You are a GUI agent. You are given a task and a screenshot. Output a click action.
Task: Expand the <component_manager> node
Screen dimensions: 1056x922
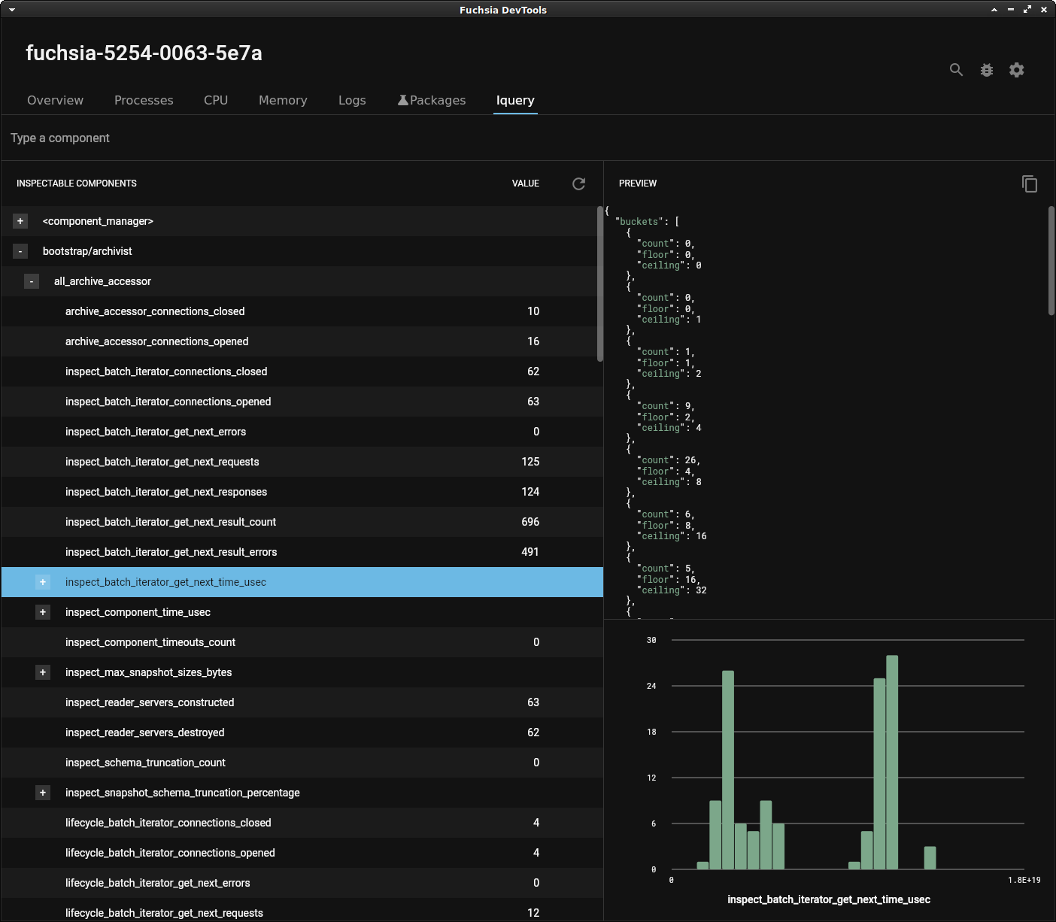(x=20, y=221)
